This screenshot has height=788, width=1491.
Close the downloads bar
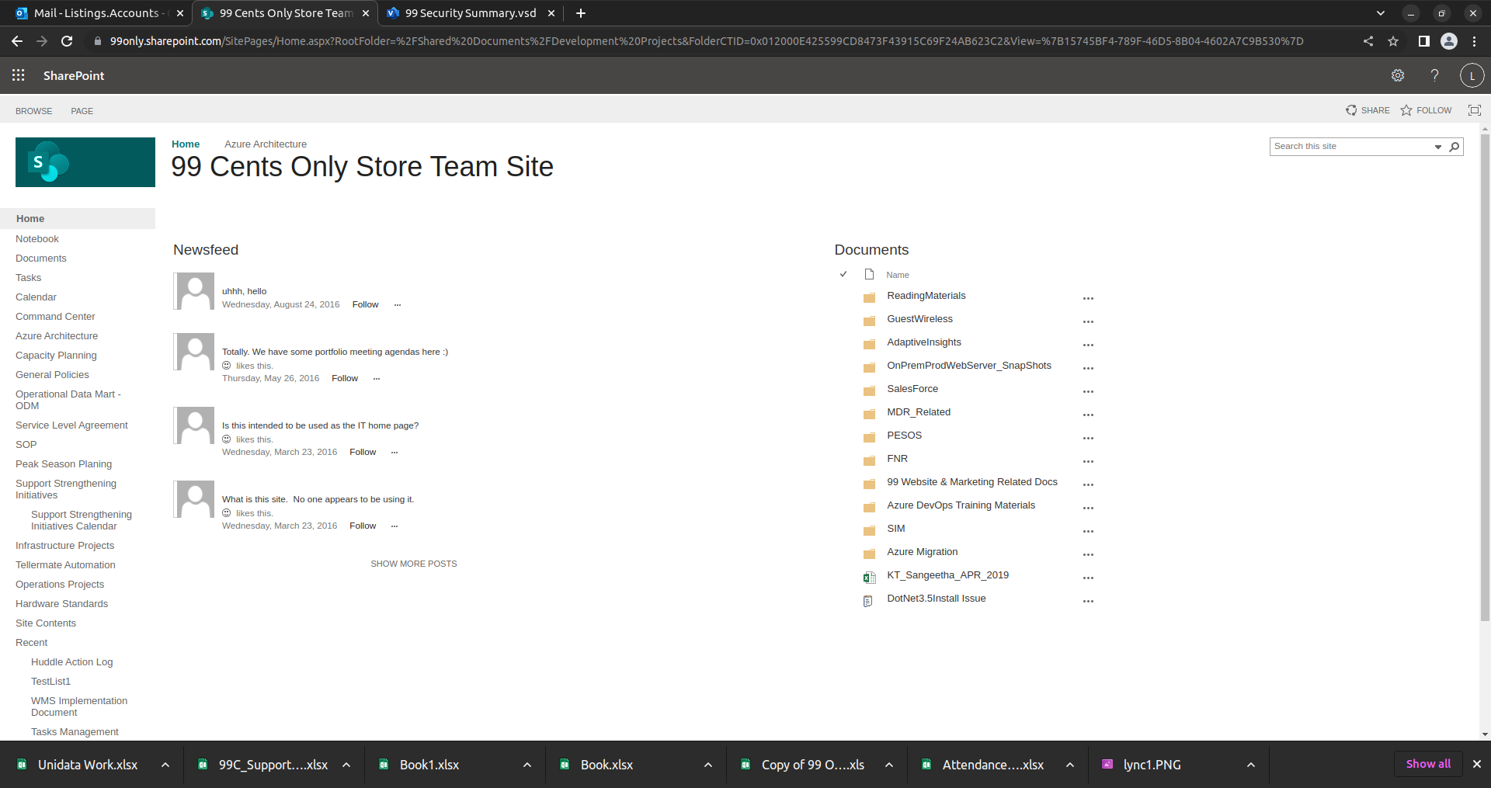coord(1477,764)
